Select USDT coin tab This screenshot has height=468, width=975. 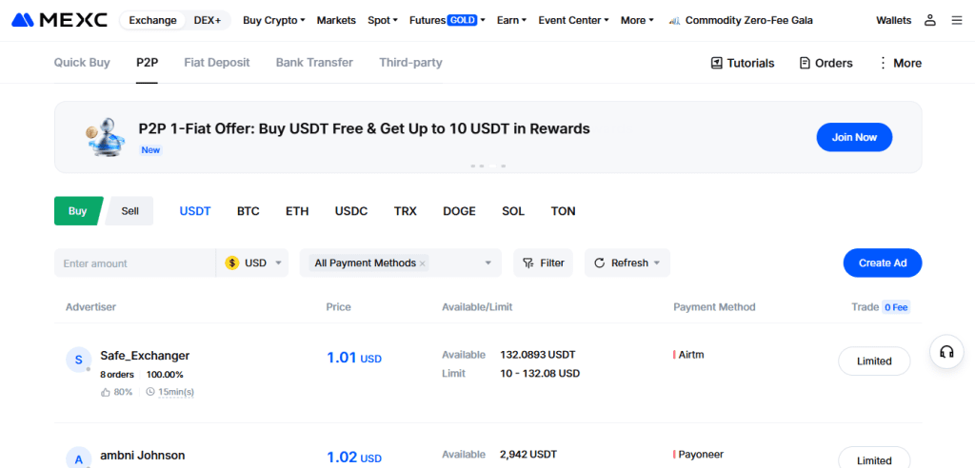tap(195, 211)
